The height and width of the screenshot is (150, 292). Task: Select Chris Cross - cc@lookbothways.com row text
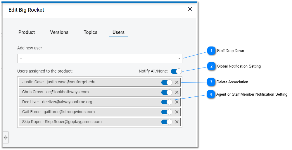(55, 92)
